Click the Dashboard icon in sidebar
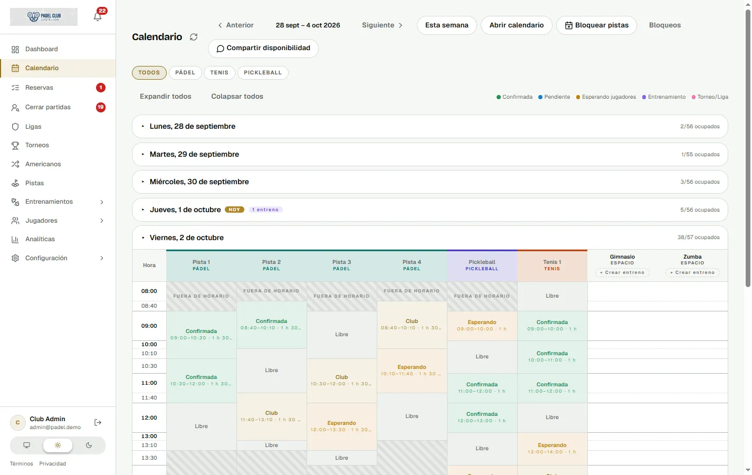Screen dimensions: 752x475 15,49
